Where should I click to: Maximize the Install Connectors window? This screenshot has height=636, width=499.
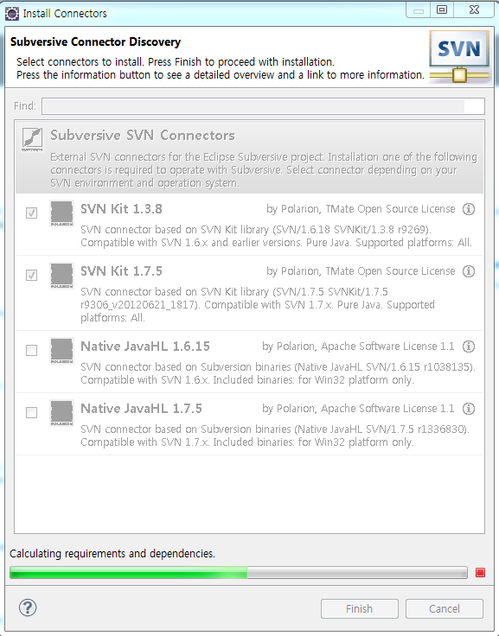coord(442,10)
